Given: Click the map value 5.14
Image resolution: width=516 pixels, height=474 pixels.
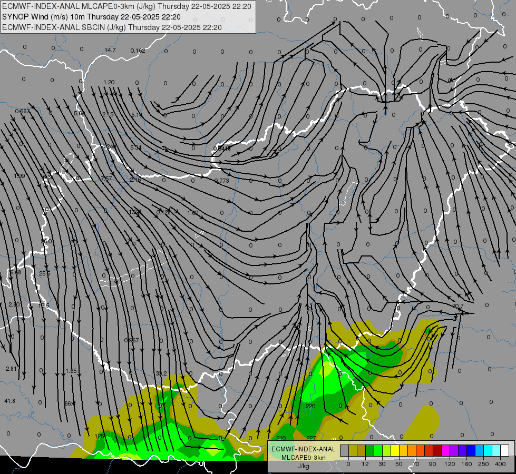Looking at the screenshot, I should (137, 114).
